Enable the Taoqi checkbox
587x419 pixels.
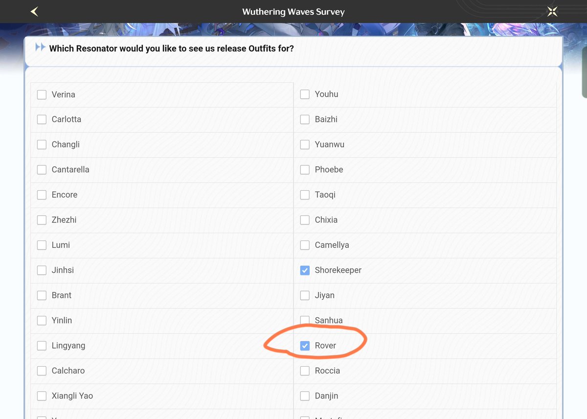coord(305,195)
